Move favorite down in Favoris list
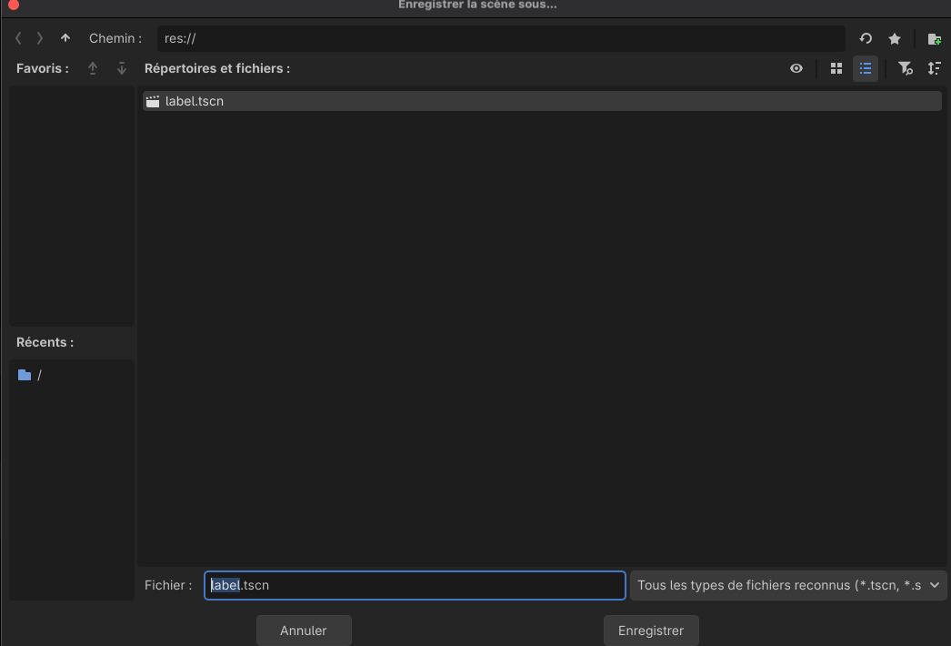The width and height of the screenshot is (951, 646). pyautogui.click(x=122, y=68)
